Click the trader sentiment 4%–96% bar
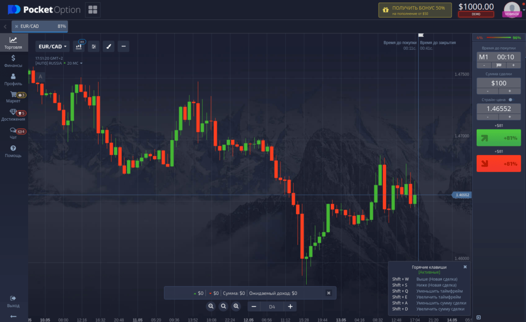The height and width of the screenshot is (322, 526). (x=498, y=37)
